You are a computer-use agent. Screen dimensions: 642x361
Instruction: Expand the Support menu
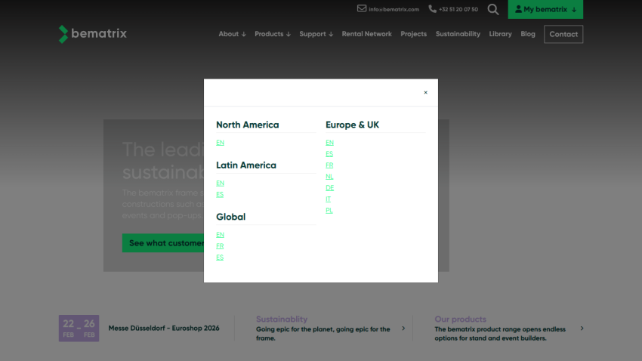(316, 34)
